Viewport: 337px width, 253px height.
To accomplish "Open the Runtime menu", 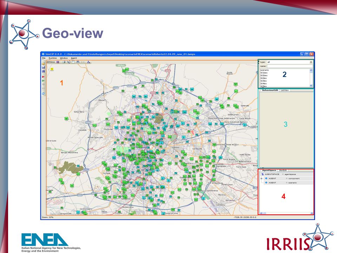I will [53, 58].
